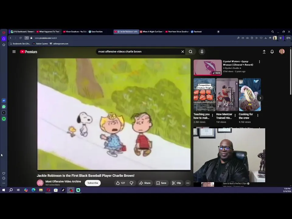Screen dimensions: 292x219
Task: Open Opera easy setup menu icon
Action: [270, 38]
